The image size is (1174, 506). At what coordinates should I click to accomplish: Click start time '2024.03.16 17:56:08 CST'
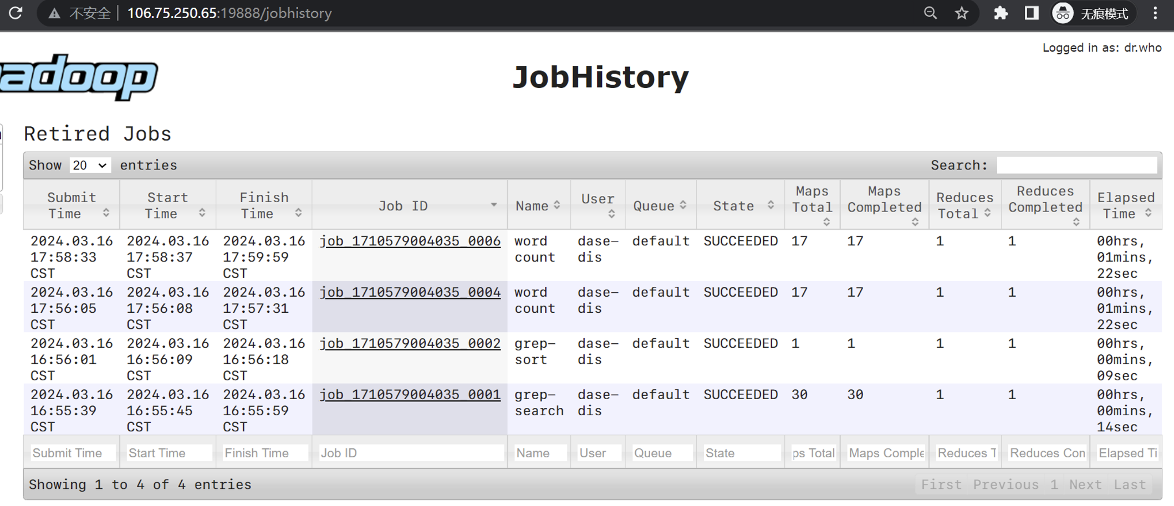168,308
